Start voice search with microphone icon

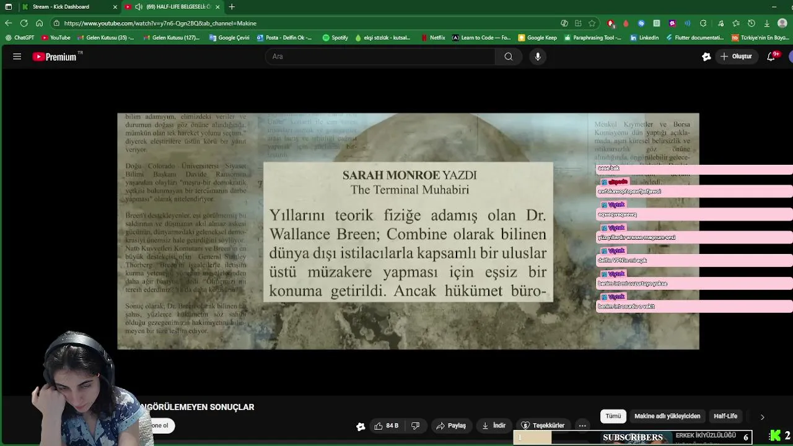538,56
